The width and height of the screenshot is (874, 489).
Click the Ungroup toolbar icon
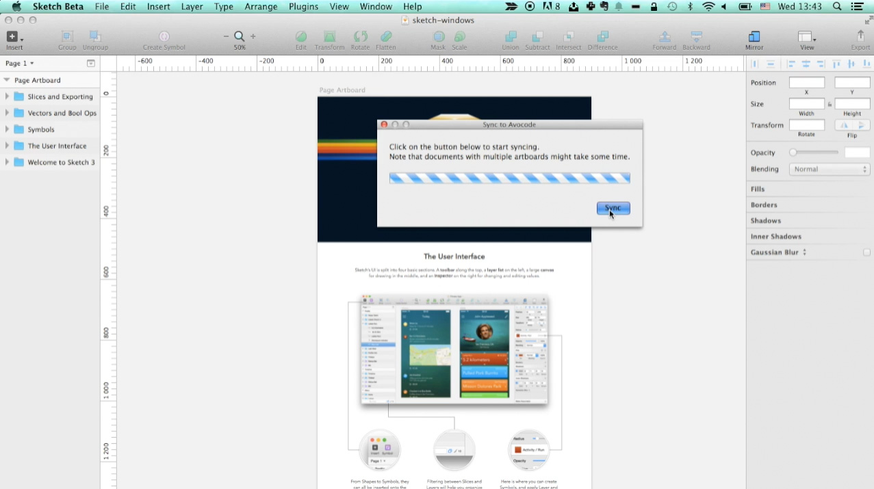click(x=95, y=37)
